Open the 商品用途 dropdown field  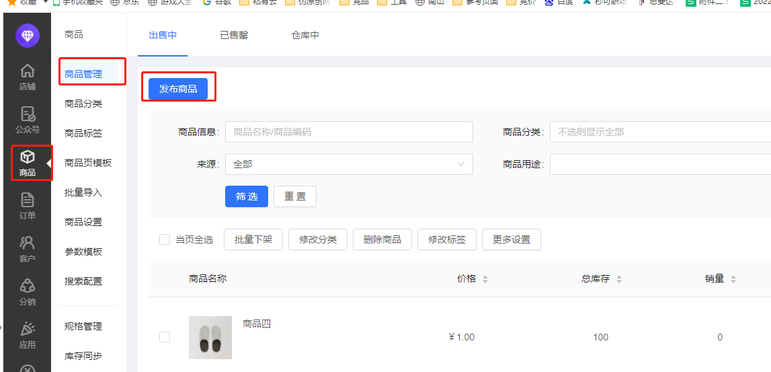point(659,164)
